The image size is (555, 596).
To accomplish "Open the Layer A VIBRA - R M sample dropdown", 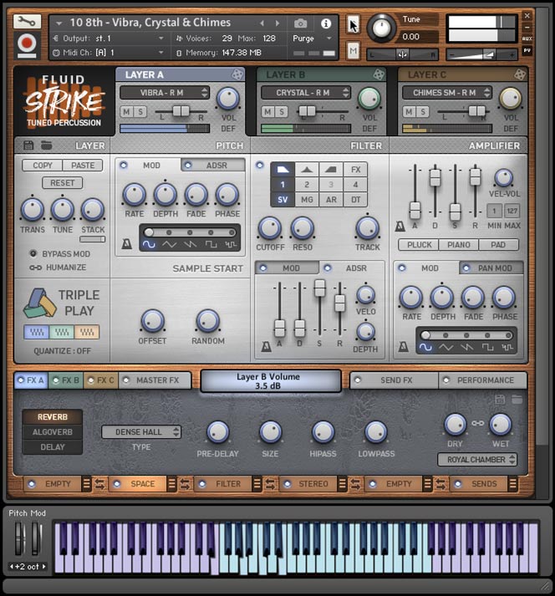I will (x=164, y=92).
